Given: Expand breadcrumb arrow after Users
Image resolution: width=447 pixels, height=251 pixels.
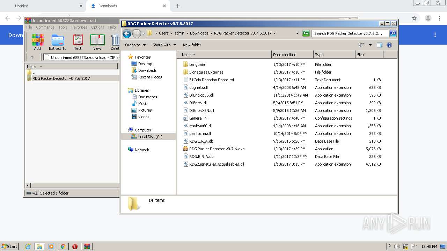Looking at the screenshot, I should click(171, 33).
